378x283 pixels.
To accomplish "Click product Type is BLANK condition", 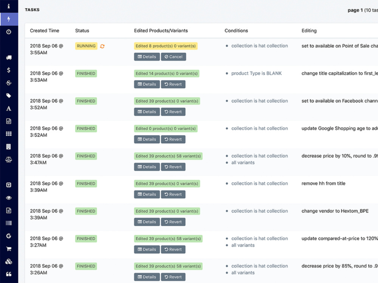I will coord(257,74).
